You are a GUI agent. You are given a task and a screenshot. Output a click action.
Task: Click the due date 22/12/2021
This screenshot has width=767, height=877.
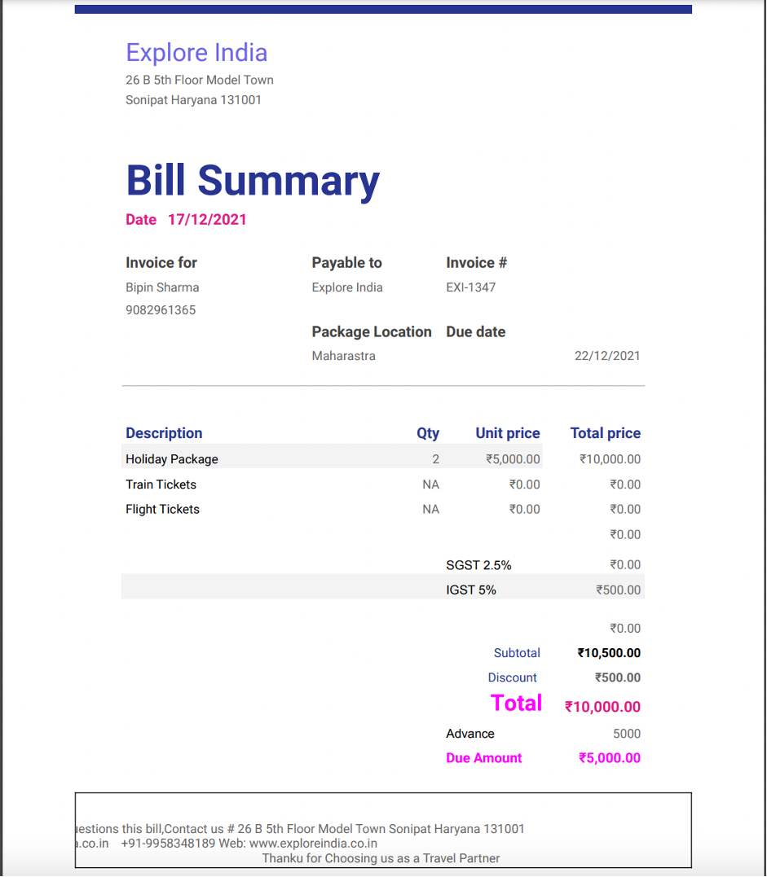tap(607, 356)
